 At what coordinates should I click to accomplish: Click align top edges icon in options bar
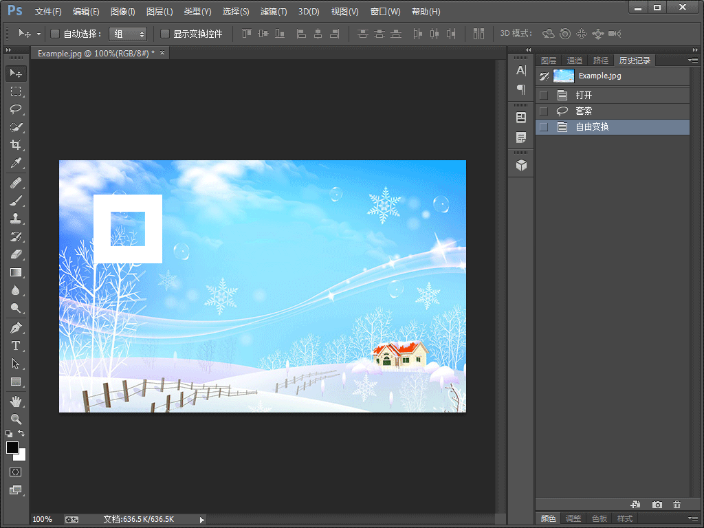[247, 34]
